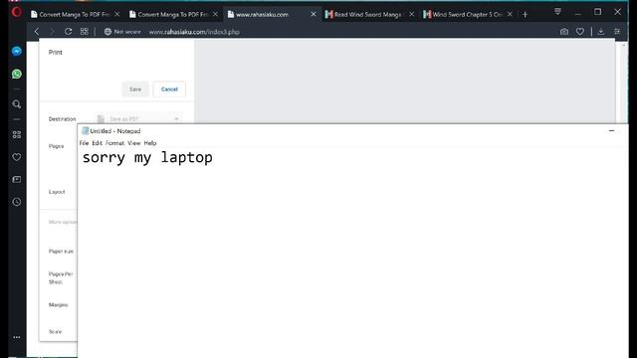The image size is (637, 358).
Task: Click Cancel in the Print dialog
Action: click(x=169, y=89)
